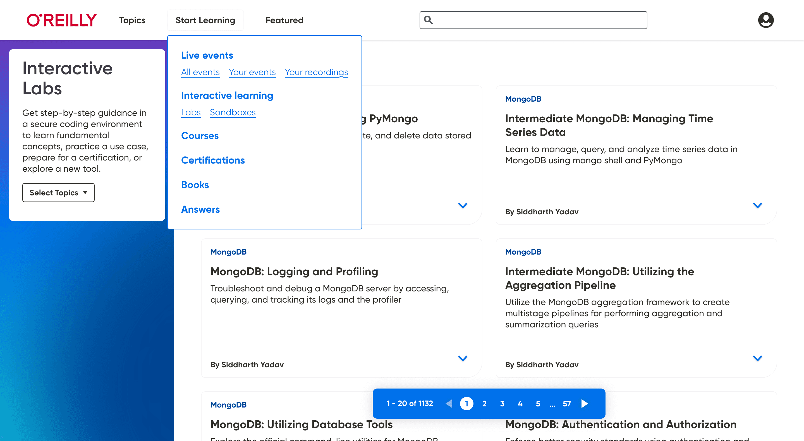
Task: Click MongoDB tag on Logging and Profiling card
Action: tap(228, 252)
